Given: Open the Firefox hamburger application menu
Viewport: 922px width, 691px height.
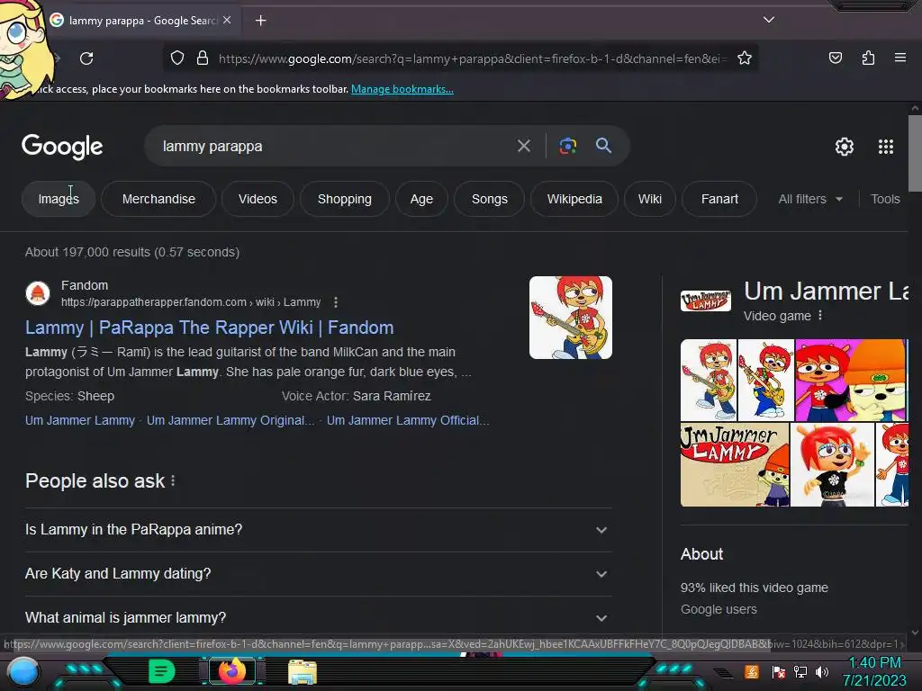Looking at the screenshot, I should 899,58.
